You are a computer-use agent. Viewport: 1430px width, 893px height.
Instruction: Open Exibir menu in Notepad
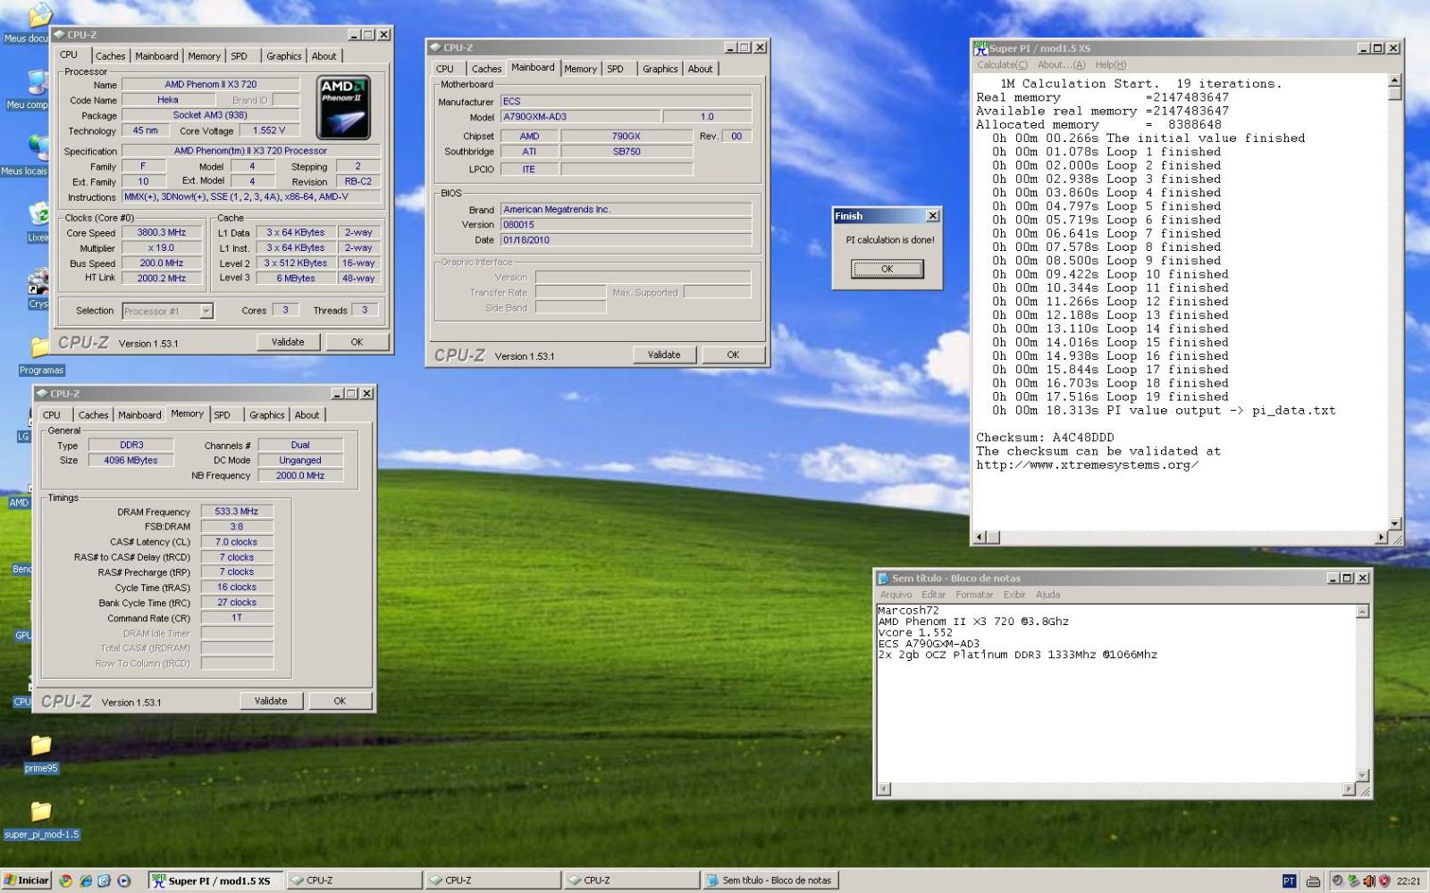tap(1014, 595)
